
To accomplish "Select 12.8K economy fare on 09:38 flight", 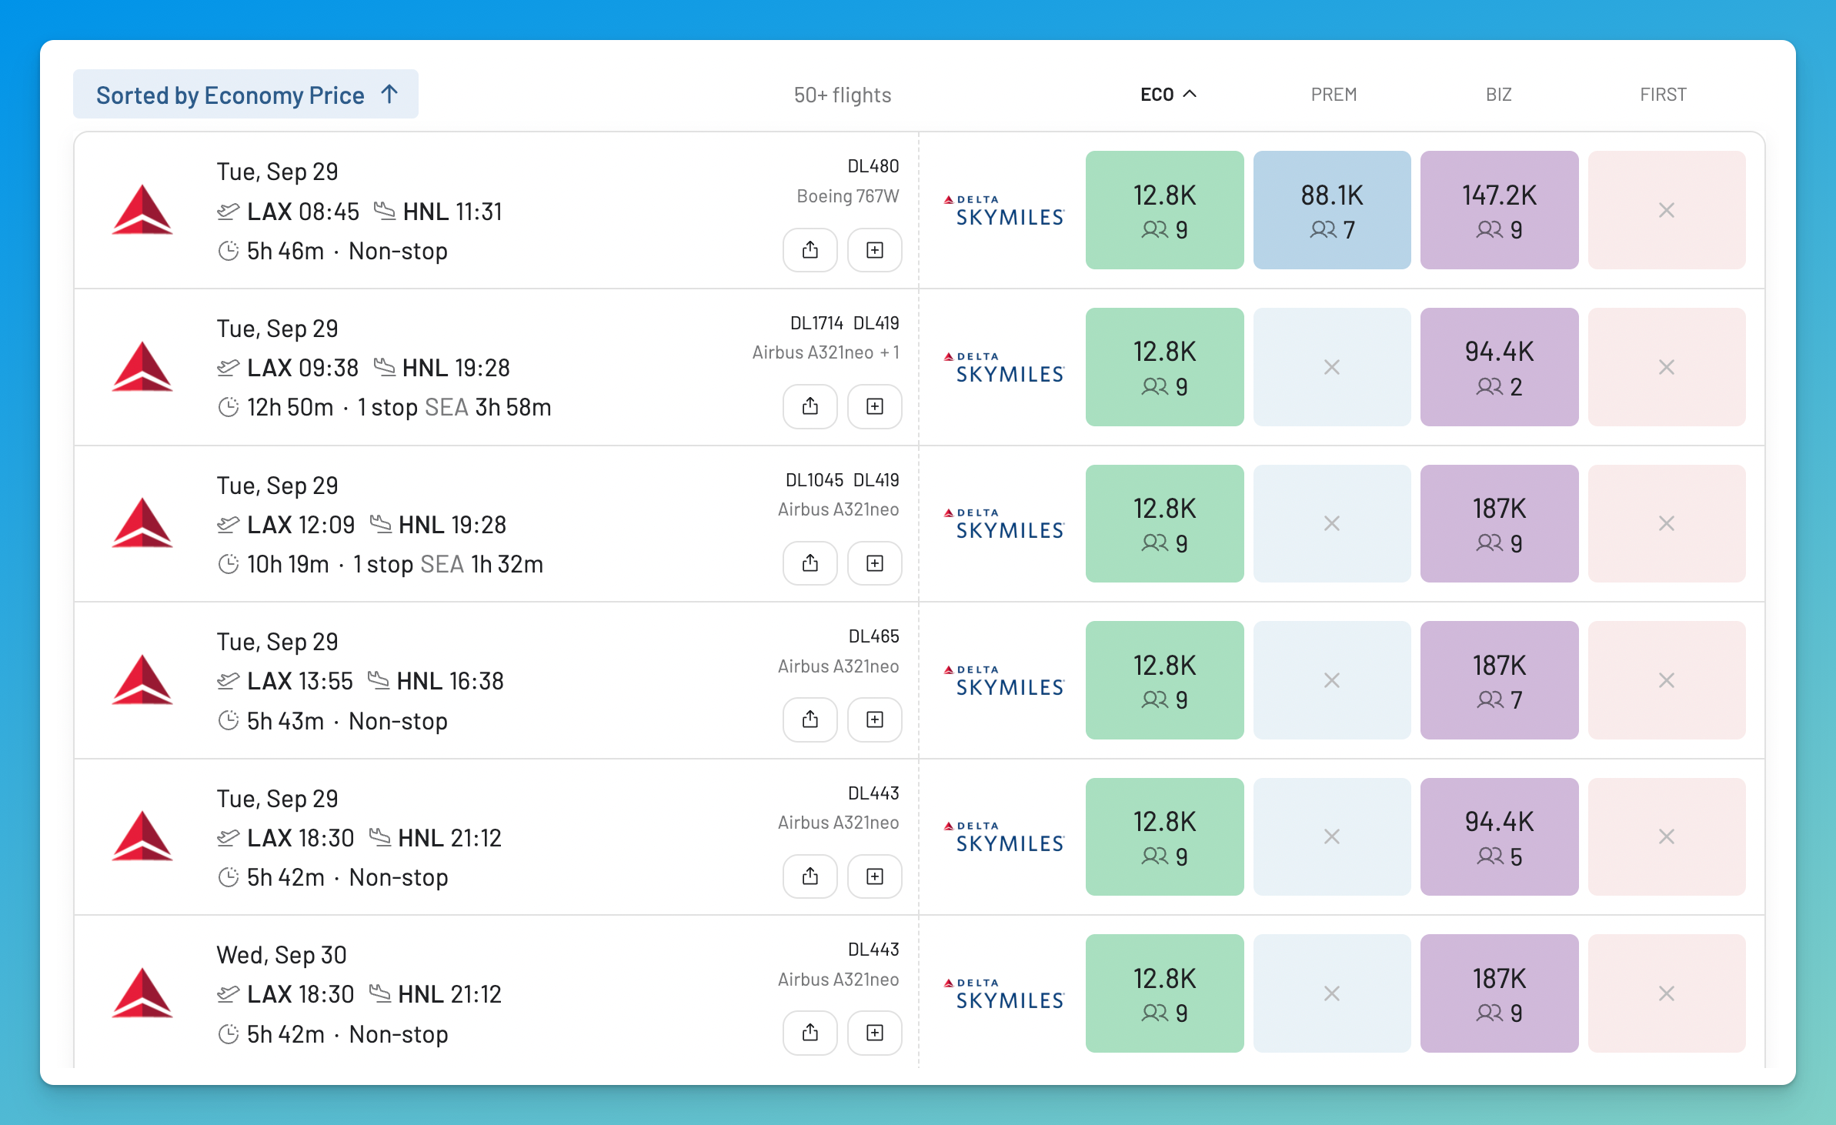I will (x=1164, y=367).
